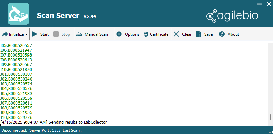Viewport: 273px width, 134px height.
Task: Click the Last Scan status entry
Action: (x=72, y=130)
